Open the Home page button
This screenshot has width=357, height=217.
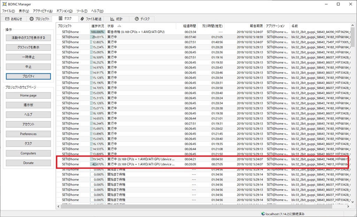click(28, 96)
